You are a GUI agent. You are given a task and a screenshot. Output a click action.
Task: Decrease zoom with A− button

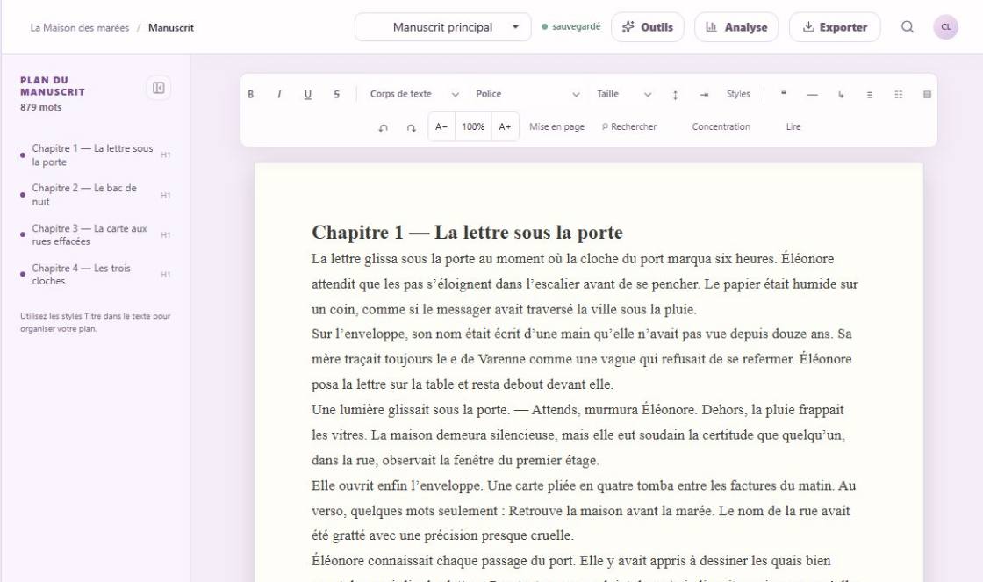tap(441, 126)
